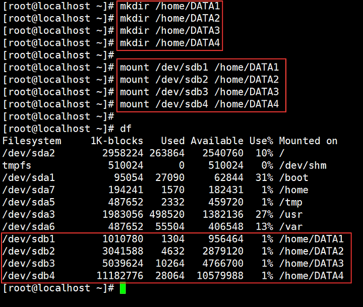363x307 pixels.
Task: Click the 'mount /dev/sdb4 /home/DATA4' command
Action: [199, 104]
